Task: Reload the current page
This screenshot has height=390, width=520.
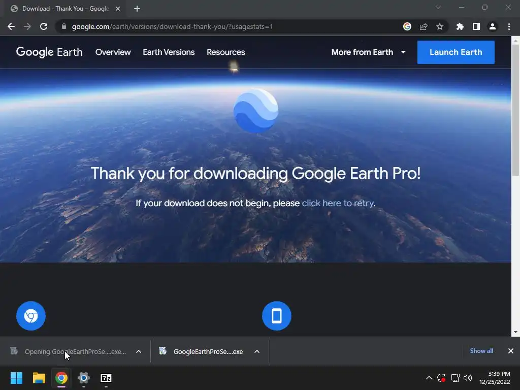Action: [x=44, y=26]
